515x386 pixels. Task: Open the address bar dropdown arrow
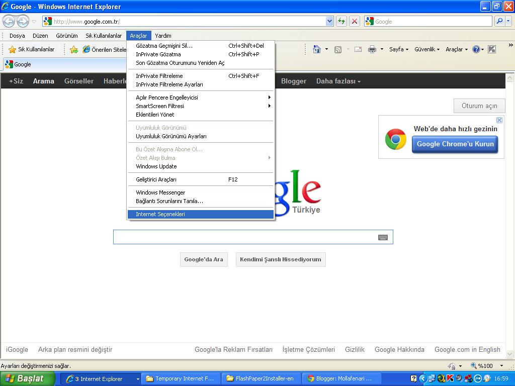click(330, 21)
